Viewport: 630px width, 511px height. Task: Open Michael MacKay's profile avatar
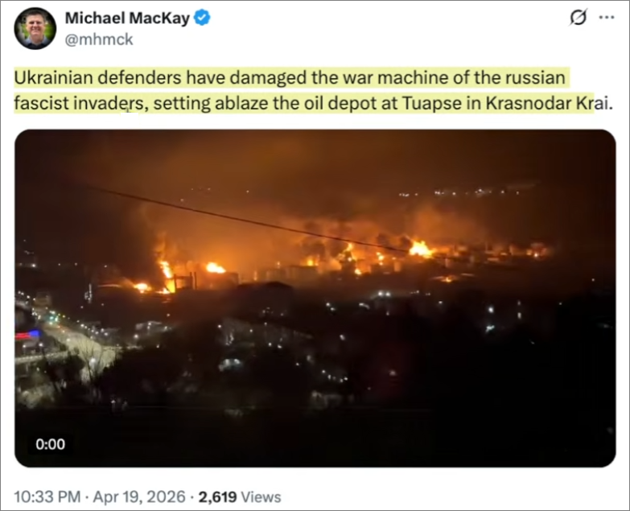35,28
